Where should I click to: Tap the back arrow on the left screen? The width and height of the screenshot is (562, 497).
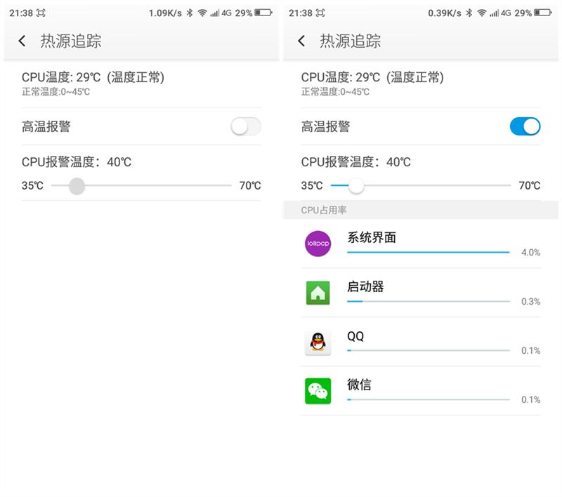pos(21,41)
